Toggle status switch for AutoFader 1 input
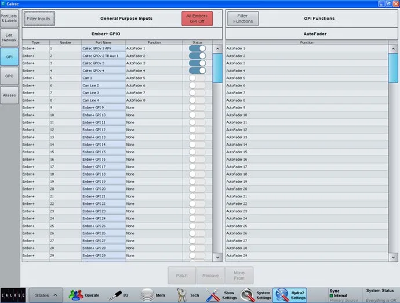The height and width of the screenshot is (303, 400). tap(198, 48)
